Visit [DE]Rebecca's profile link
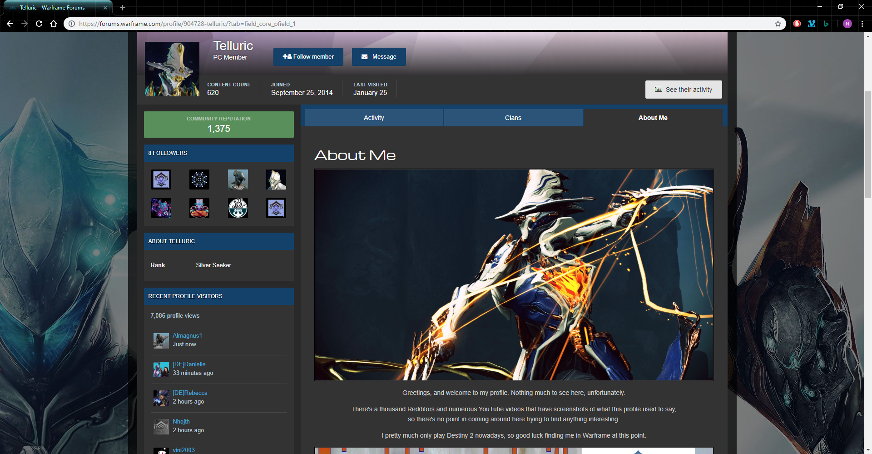 pyautogui.click(x=190, y=393)
